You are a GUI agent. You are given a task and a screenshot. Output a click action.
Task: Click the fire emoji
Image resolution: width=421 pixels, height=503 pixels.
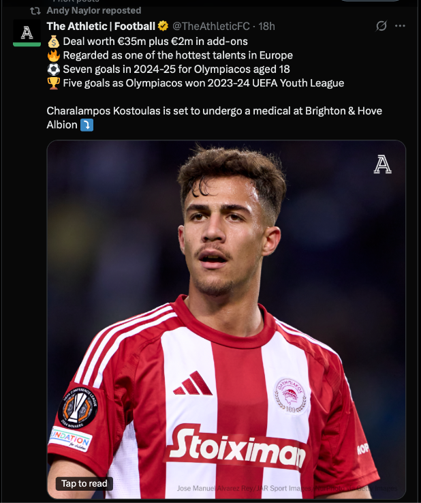54,55
